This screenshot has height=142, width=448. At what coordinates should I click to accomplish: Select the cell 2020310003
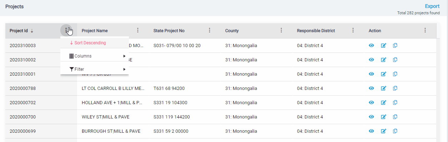[x=41, y=45]
